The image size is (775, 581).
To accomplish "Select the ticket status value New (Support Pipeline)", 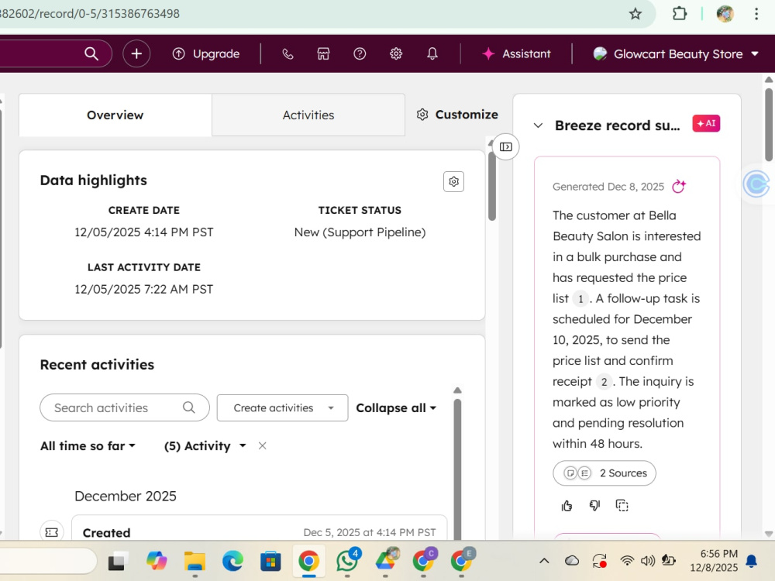I will (360, 232).
